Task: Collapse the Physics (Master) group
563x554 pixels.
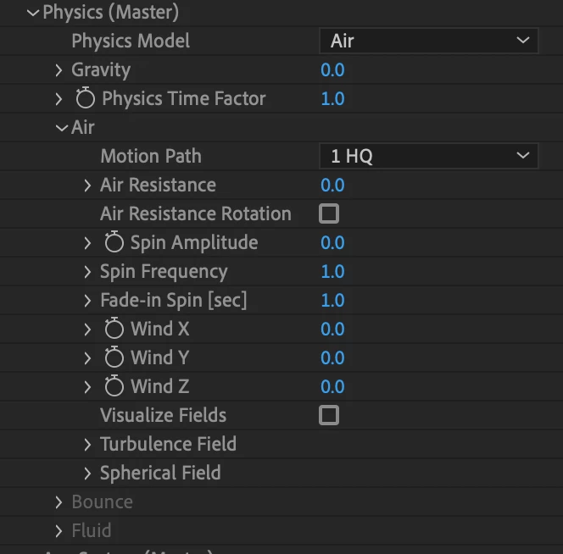Action: pos(33,13)
